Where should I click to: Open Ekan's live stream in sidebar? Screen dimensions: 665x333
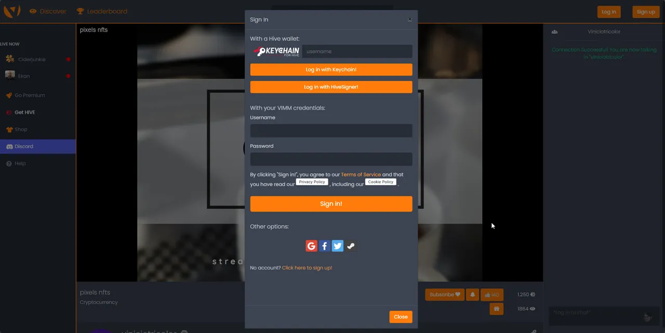pyautogui.click(x=37, y=76)
